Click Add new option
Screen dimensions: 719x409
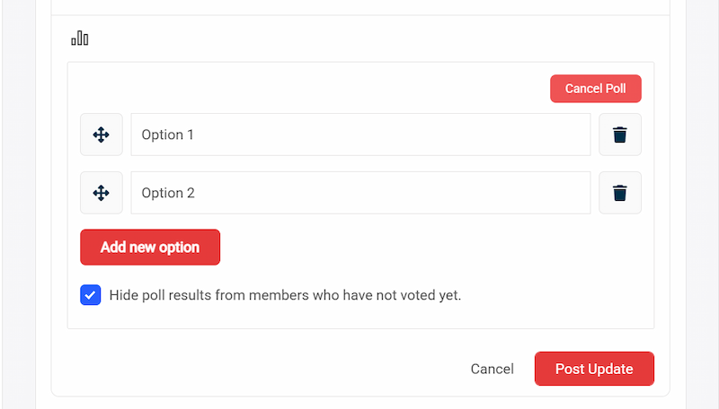point(150,248)
